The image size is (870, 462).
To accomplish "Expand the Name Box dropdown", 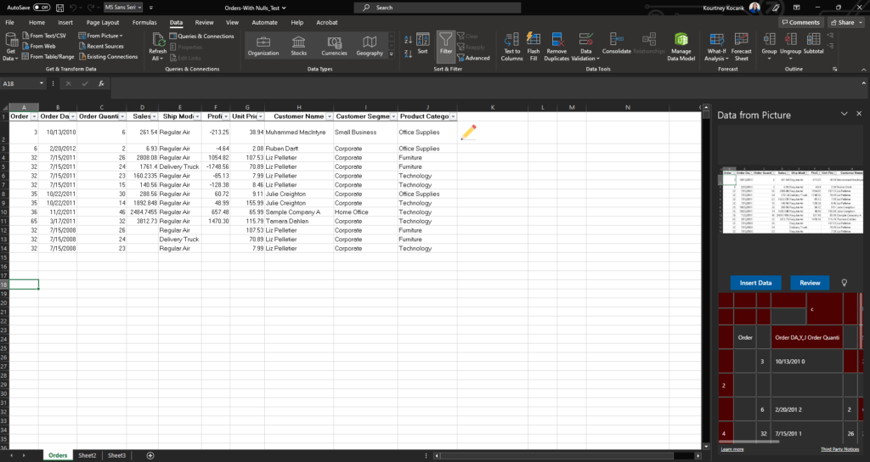I will pos(41,83).
